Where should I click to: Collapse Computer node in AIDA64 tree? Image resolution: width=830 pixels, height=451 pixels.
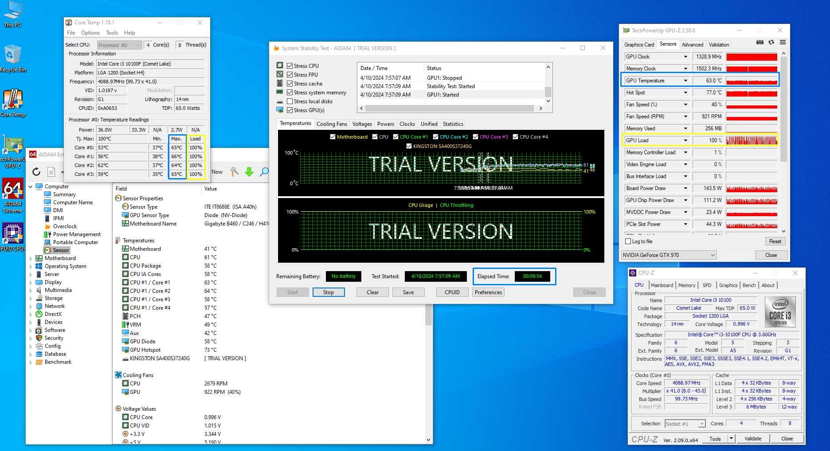(x=30, y=187)
